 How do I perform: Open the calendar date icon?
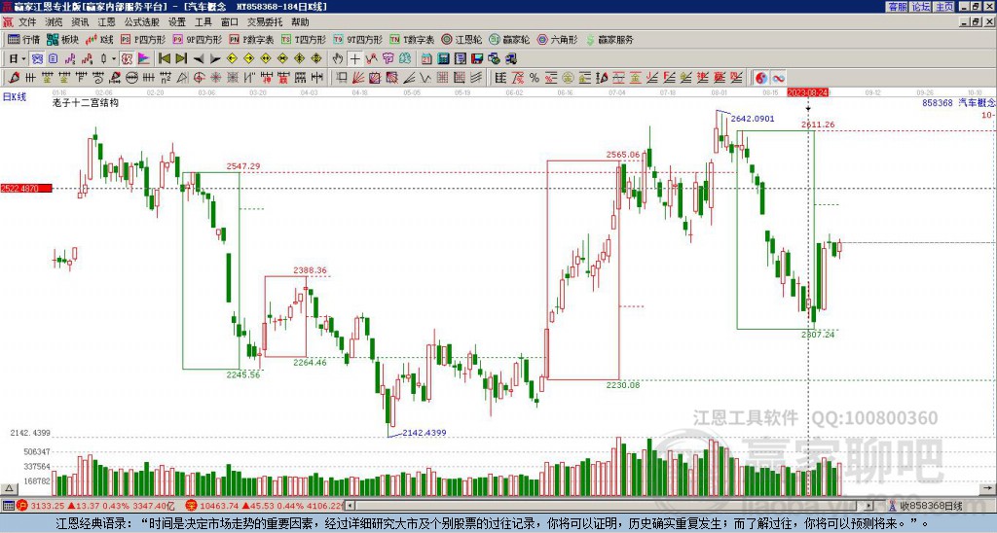coord(426,59)
